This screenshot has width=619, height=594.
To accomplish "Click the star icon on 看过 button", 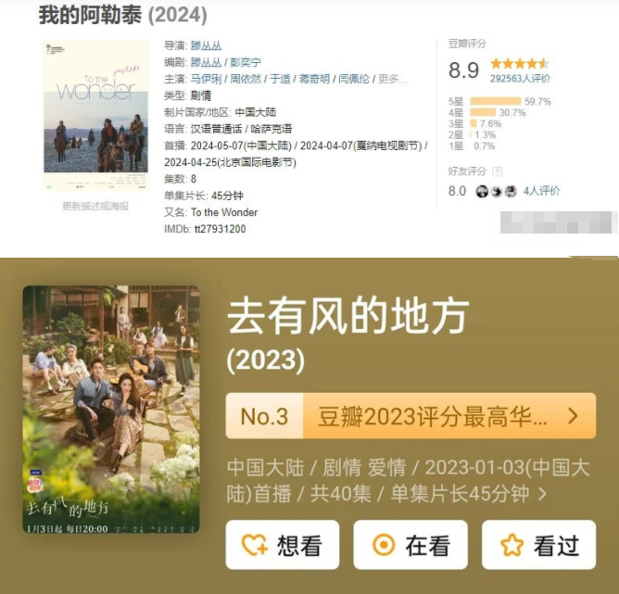I will pyautogui.click(x=512, y=545).
